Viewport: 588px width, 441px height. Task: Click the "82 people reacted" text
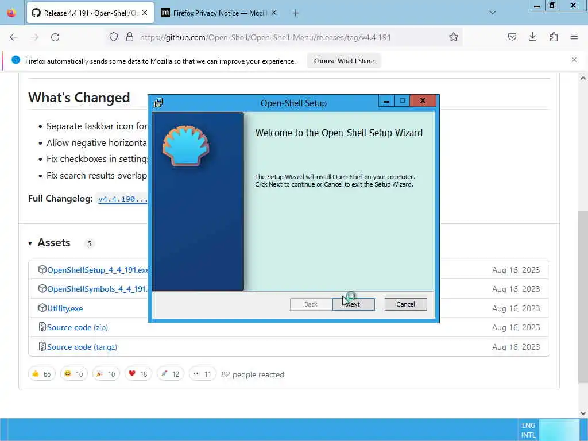point(253,374)
